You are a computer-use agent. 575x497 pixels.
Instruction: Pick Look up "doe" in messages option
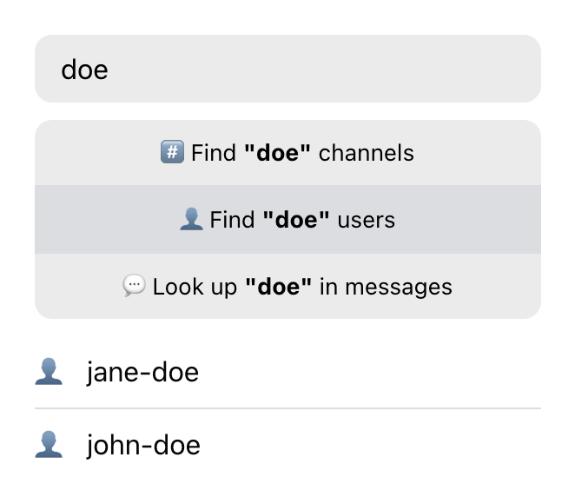(x=287, y=286)
